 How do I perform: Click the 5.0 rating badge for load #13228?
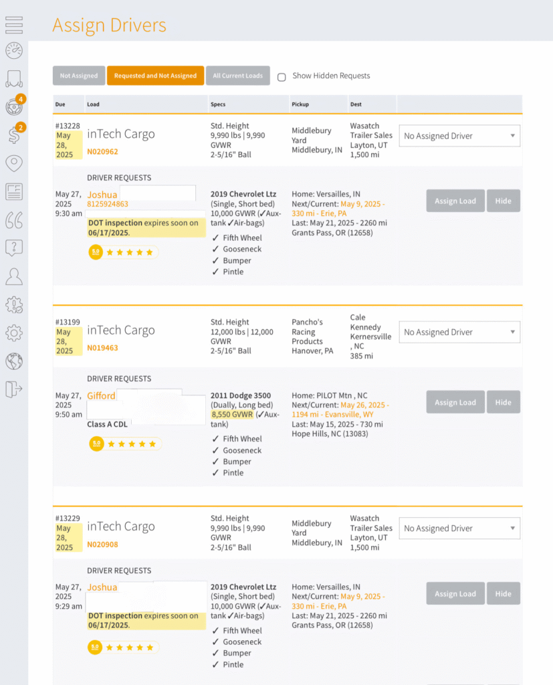(x=96, y=252)
